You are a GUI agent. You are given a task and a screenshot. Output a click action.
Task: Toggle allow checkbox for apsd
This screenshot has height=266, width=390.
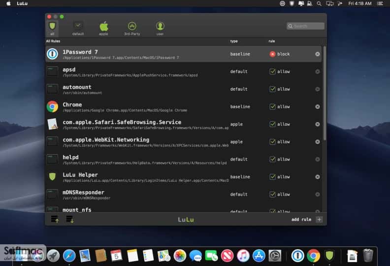[x=272, y=71]
